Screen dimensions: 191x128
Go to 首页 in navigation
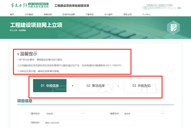point(12,14)
